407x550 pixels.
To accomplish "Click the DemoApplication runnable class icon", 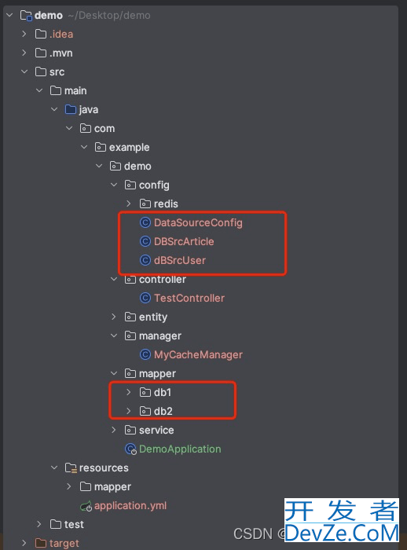I will (130, 449).
